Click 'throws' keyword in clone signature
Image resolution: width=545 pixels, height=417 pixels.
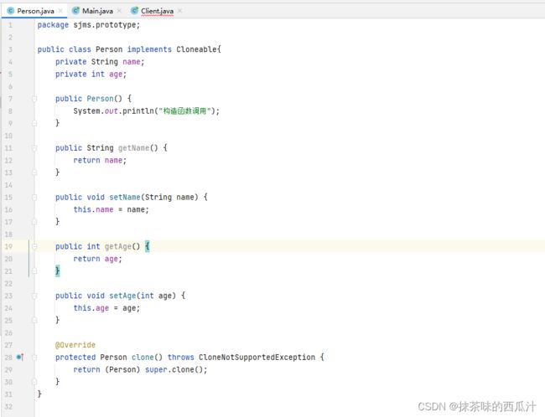pyautogui.click(x=181, y=358)
